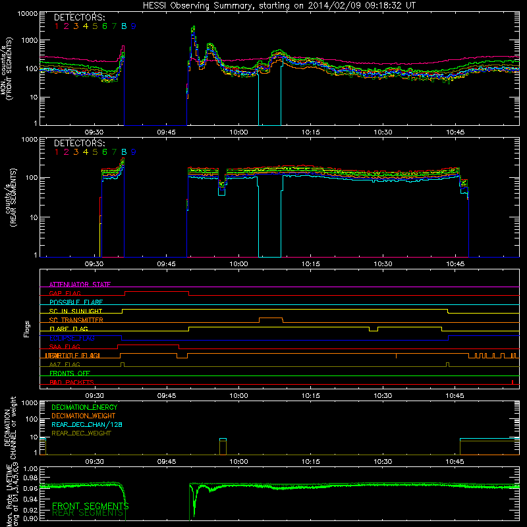Image resolution: width=527 pixels, height=527 pixels.
Task: Select detector 9 label in front segments legend
Action: point(134,26)
